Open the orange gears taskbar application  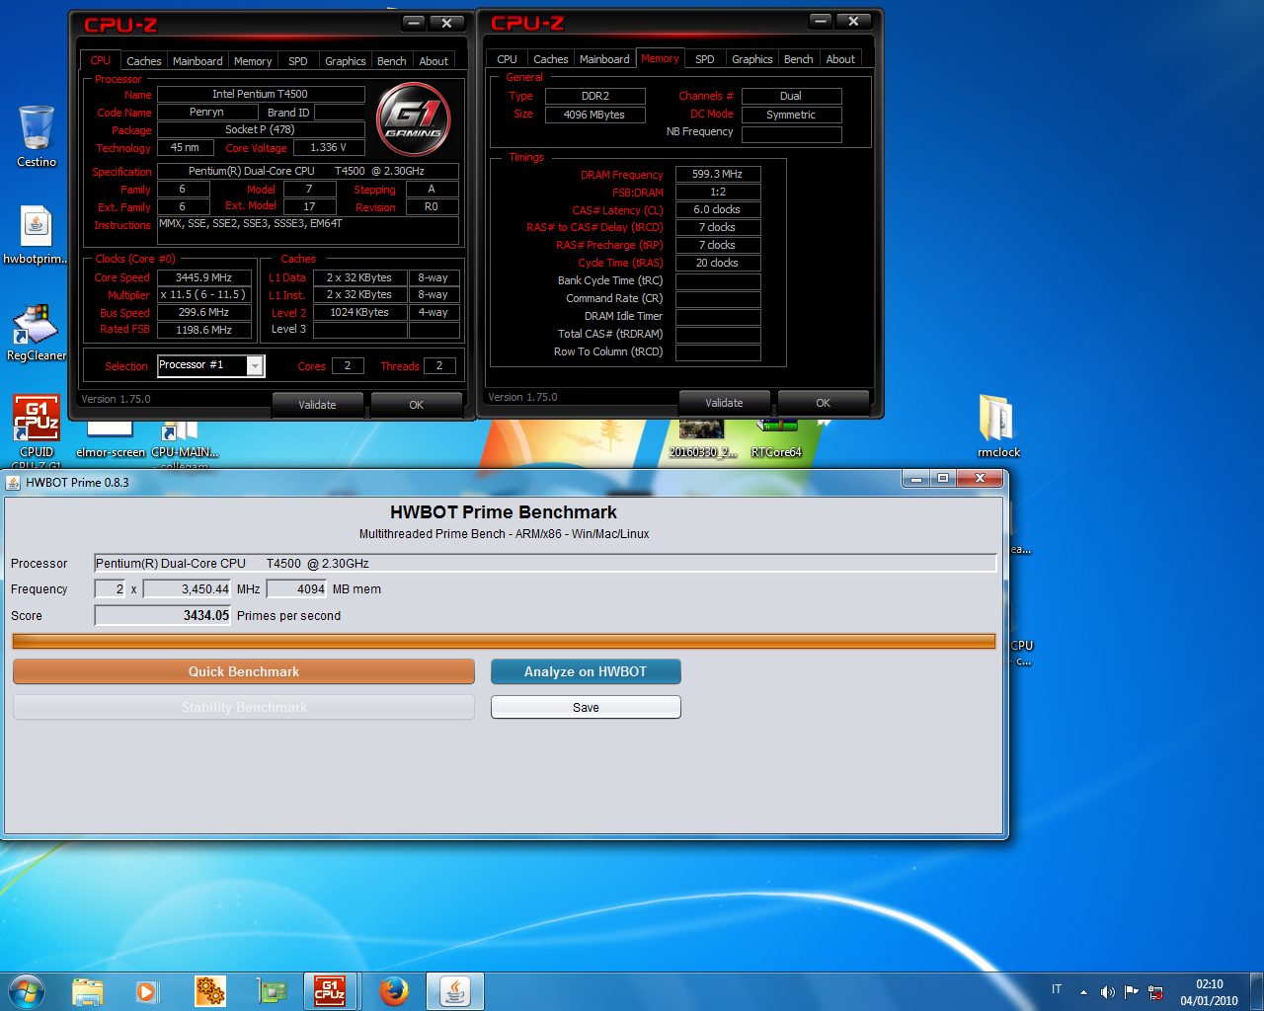[x=209, y=991]
